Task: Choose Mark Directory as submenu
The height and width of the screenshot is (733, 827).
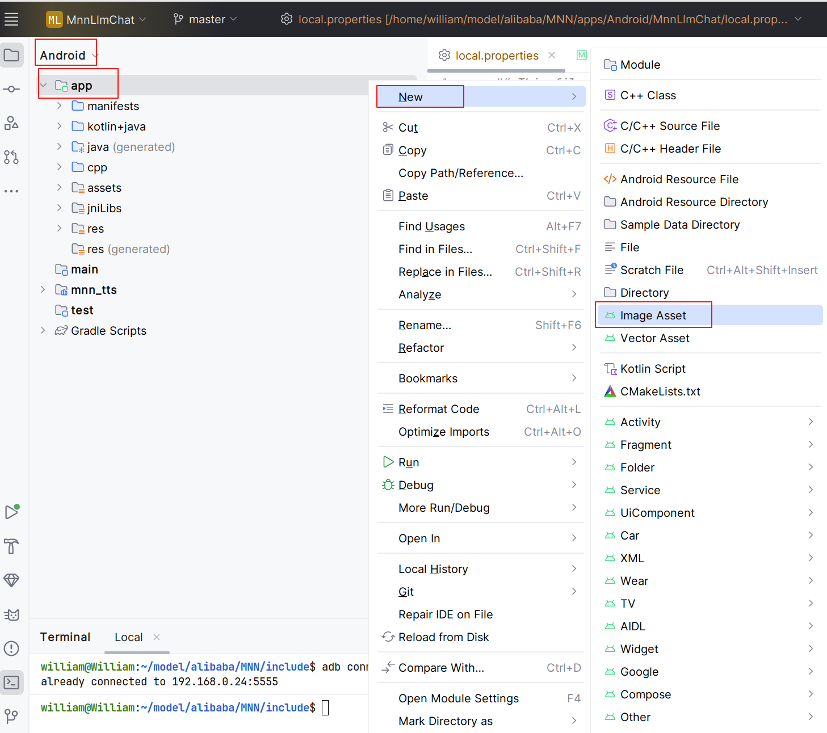Action: [x=481, y=721]
